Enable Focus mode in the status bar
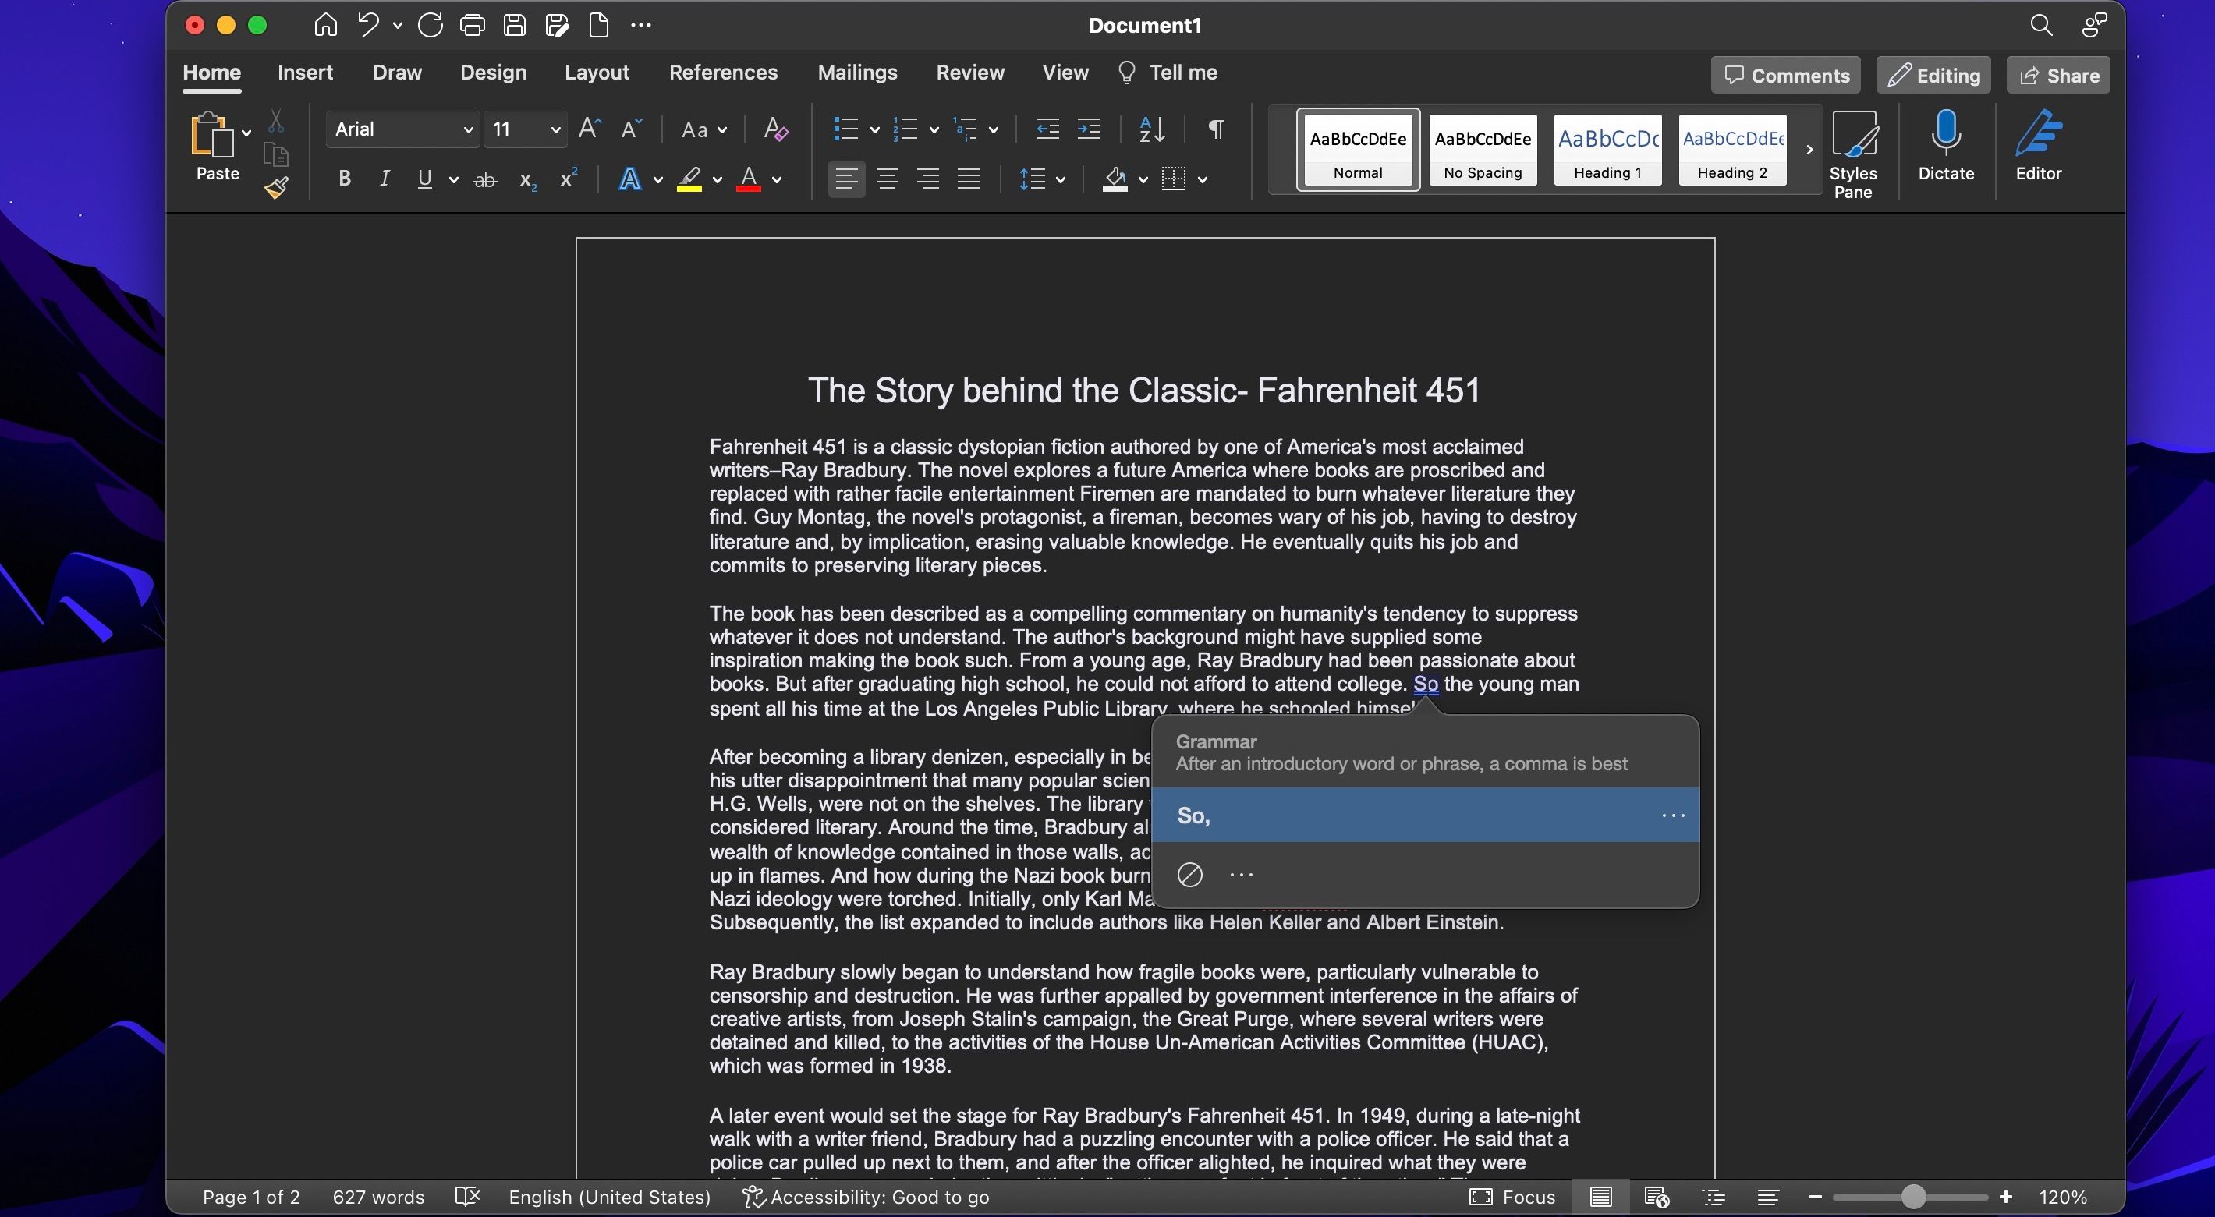Screen dimensions: 2215x1217 pyautogui.click(x=1512, y=1197)
